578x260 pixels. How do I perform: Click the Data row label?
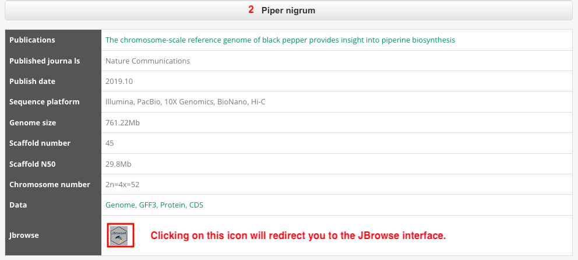point(18,205)
